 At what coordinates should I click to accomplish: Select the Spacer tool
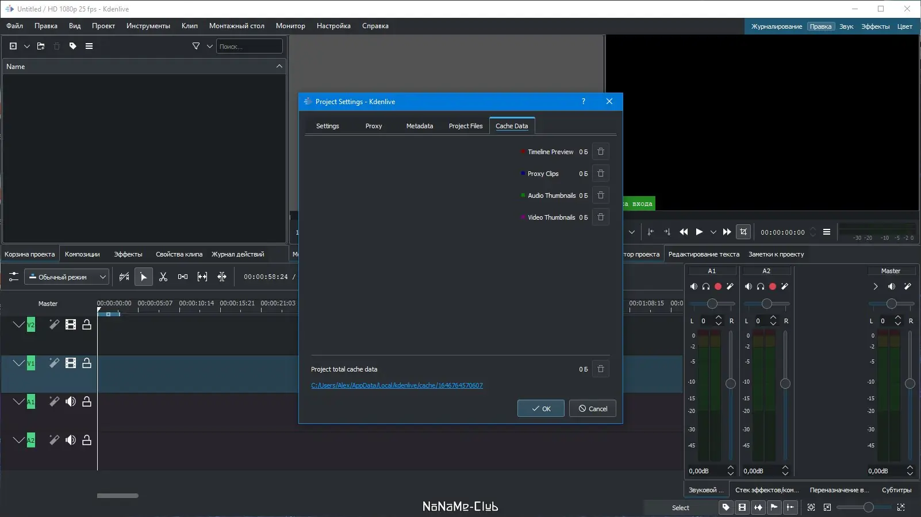click(x=183, y=277)
